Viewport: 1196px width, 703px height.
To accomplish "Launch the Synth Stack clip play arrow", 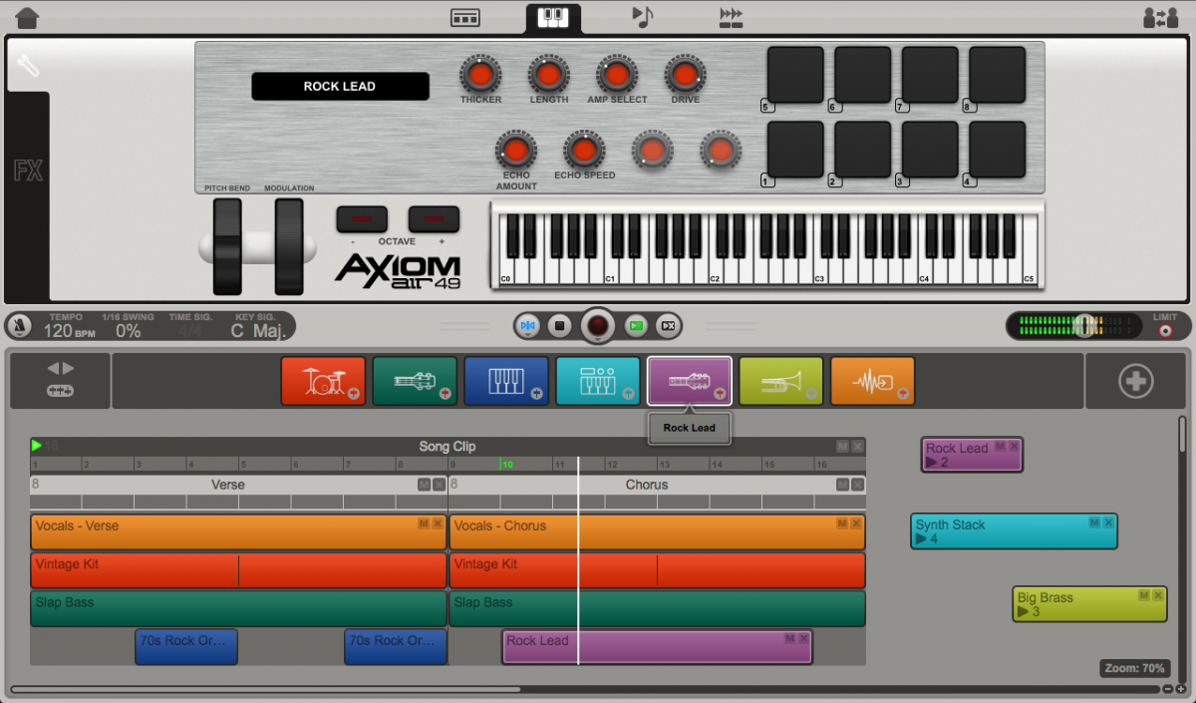I will pos(921,539).
